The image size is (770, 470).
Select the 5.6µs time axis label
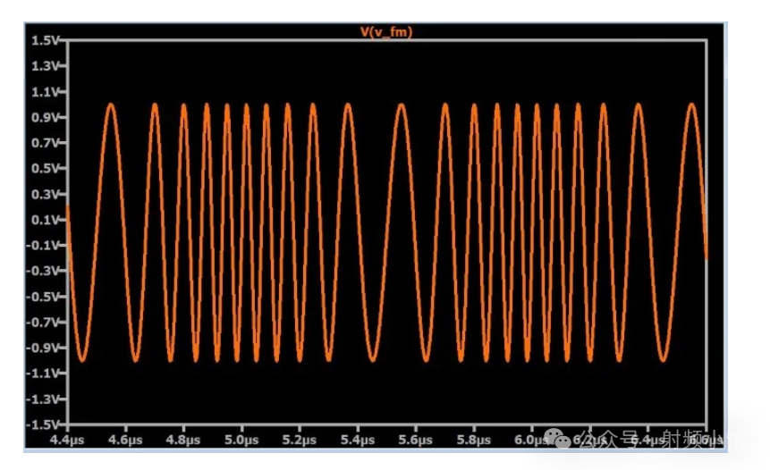click(414, 440)
